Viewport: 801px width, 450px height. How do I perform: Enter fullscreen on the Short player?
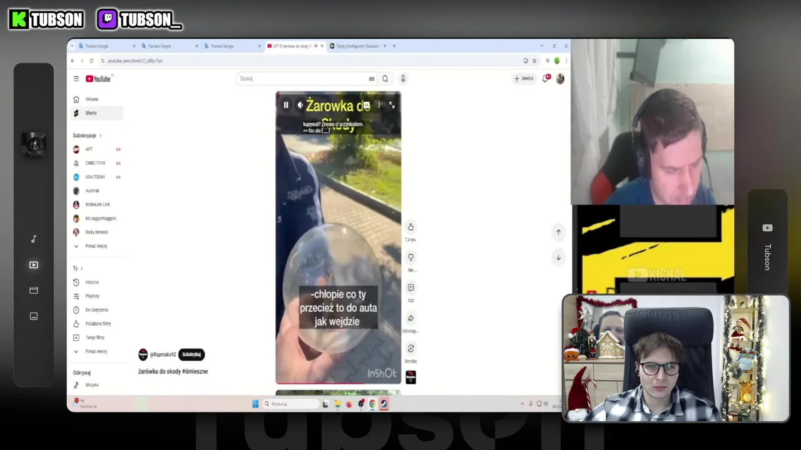click(392, 105)
